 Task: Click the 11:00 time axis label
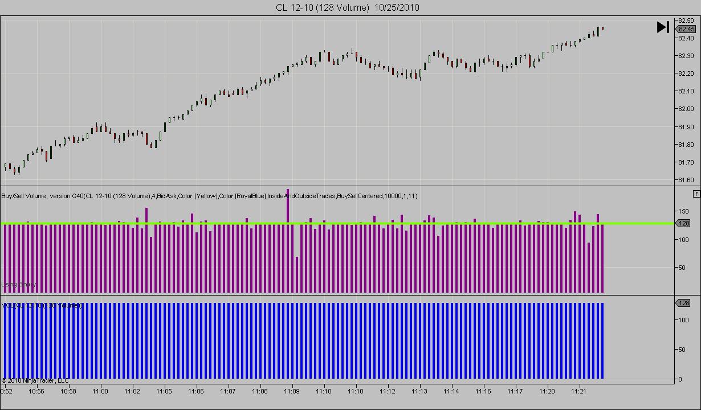(100, 391)
